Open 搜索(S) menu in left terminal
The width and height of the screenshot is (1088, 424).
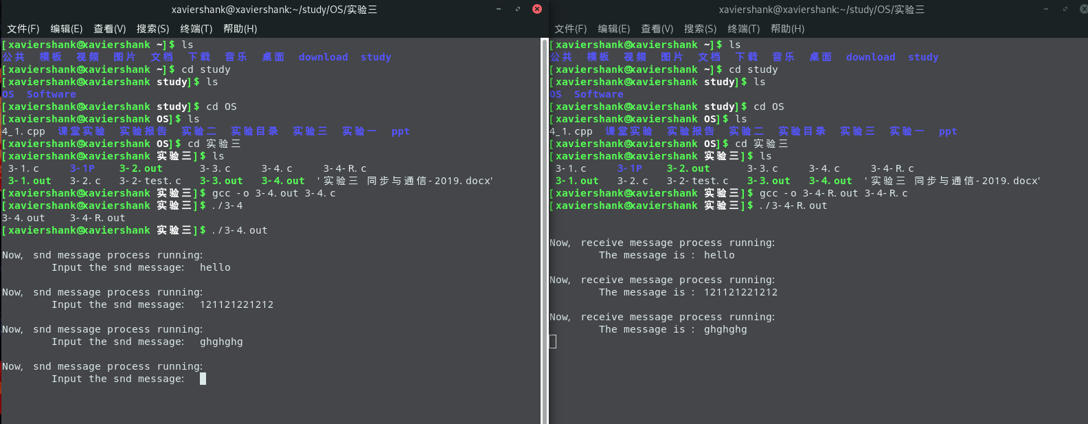[152, 29]
